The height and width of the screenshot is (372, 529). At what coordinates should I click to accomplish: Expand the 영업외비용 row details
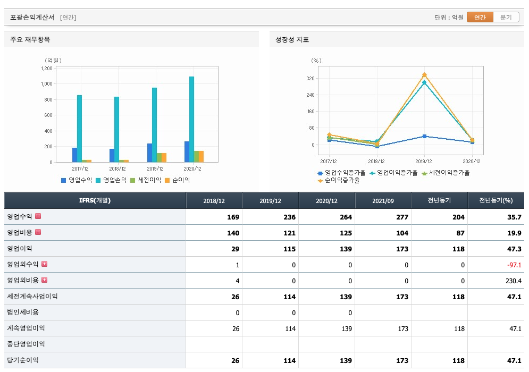pos(44,280)
